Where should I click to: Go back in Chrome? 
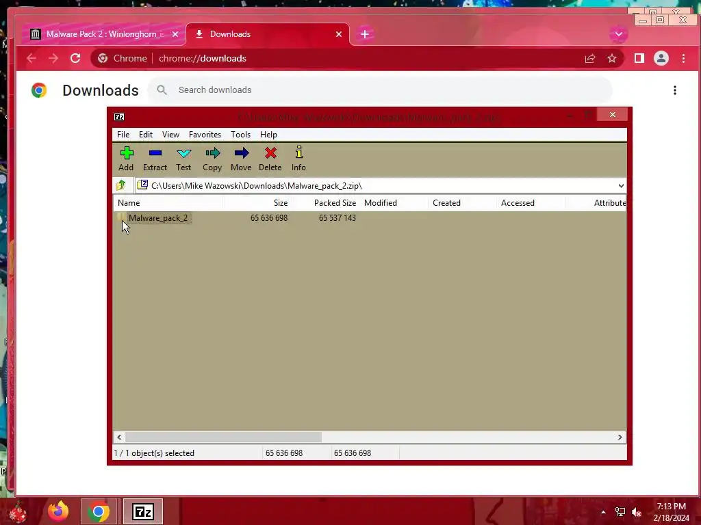pos(31,58)
